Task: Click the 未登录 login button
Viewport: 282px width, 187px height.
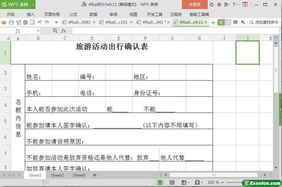Action: [x=194, y=5]
